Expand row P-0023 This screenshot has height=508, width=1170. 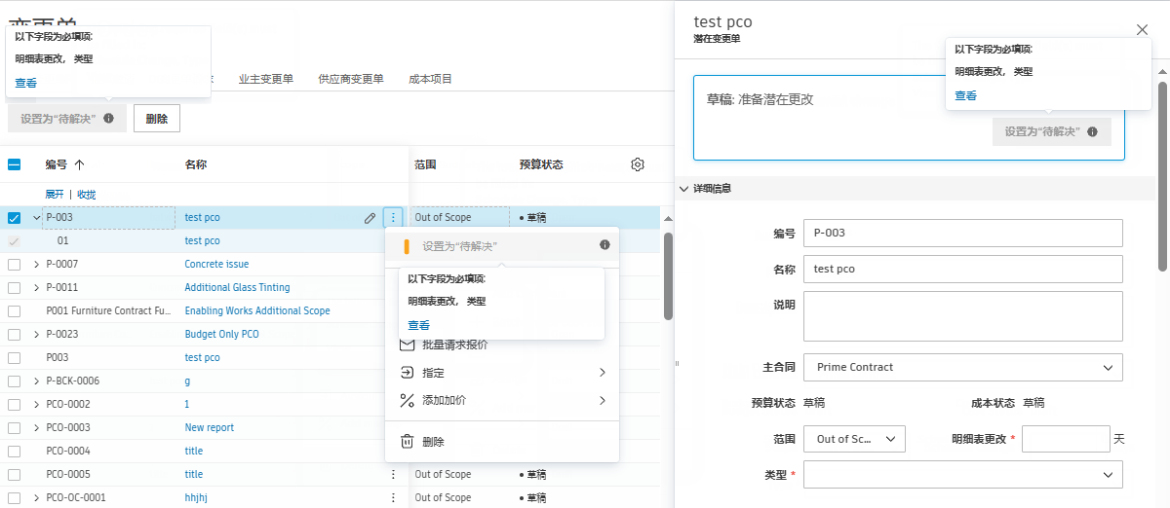(x=37, y=335)
